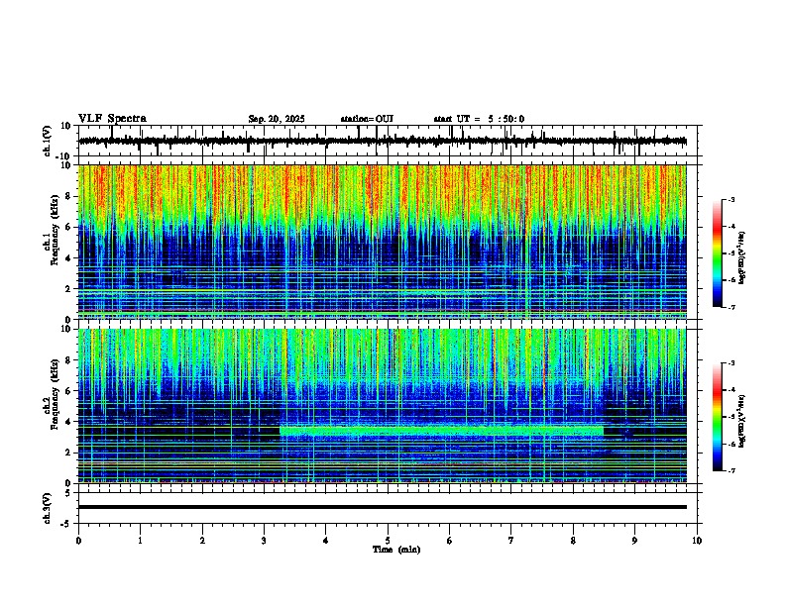Click the "5" tick on the ch.3(V) axis

pyautogui.click(x=68, y=493)
